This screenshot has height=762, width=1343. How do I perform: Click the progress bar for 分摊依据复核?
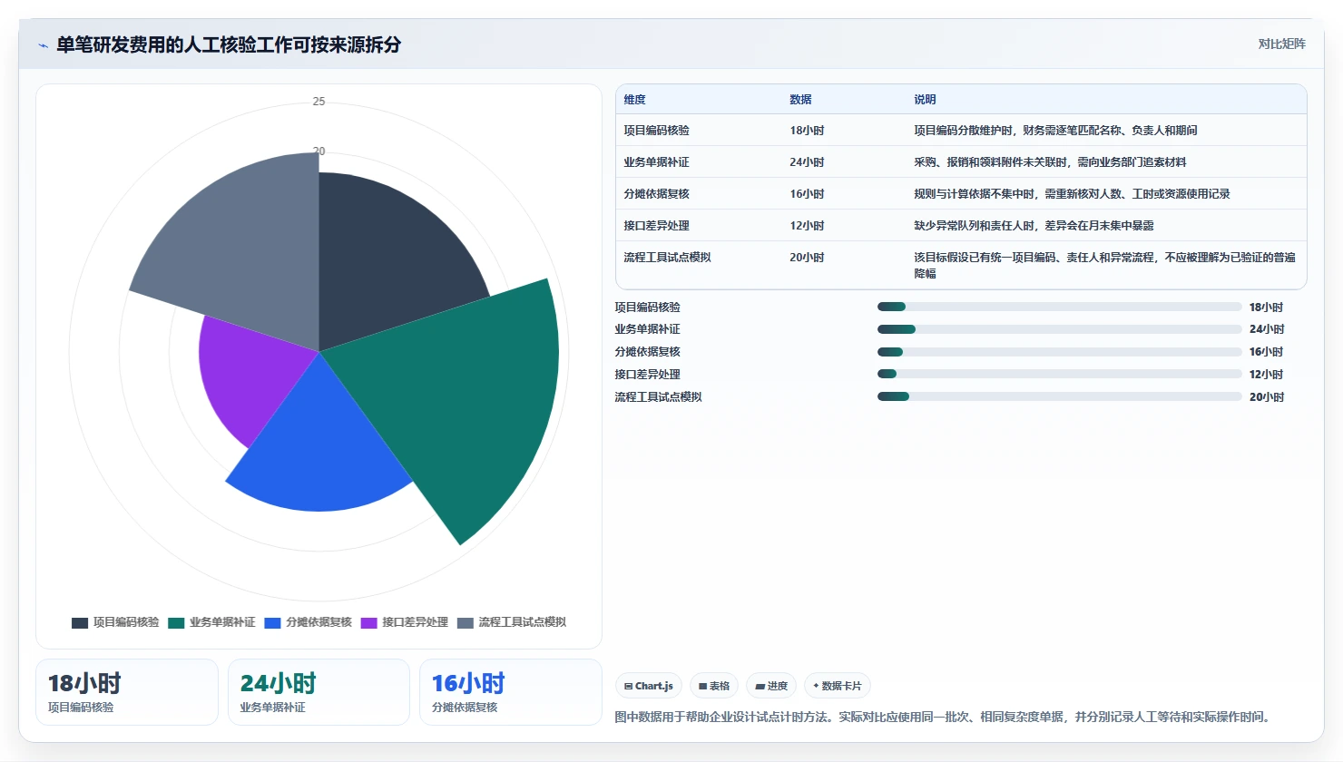click(x=1059, y=352)
